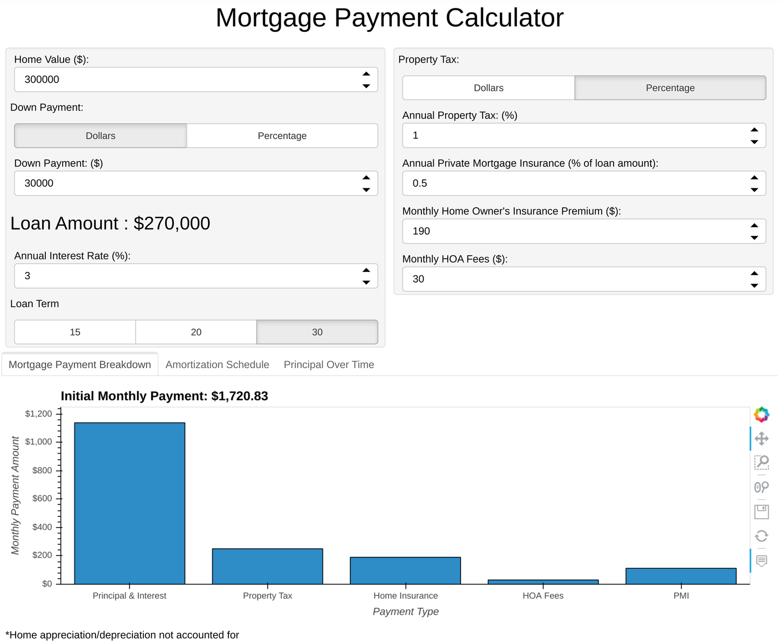Set Property Tax mode to Dollars
The height and width of the screenshot is (643, 780).
tap(488, 88)
